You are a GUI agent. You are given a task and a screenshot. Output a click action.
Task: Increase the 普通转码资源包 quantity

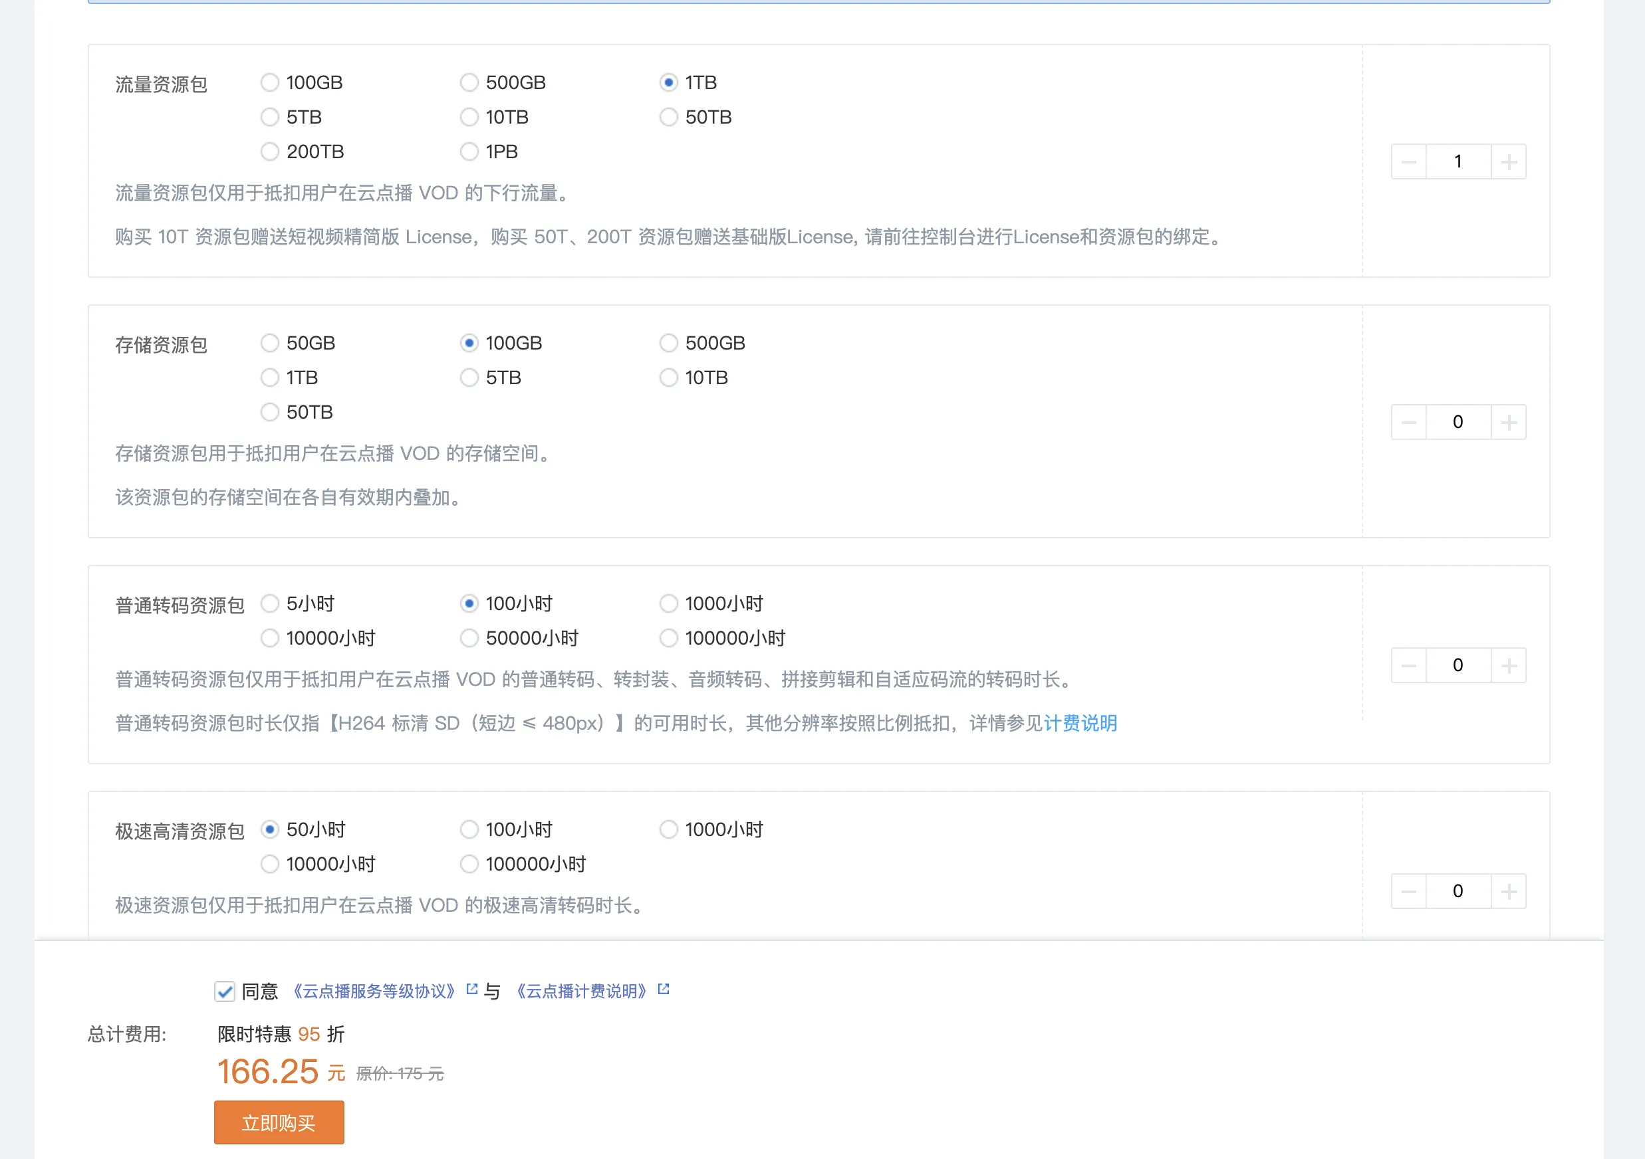(x=1509, y=666)
